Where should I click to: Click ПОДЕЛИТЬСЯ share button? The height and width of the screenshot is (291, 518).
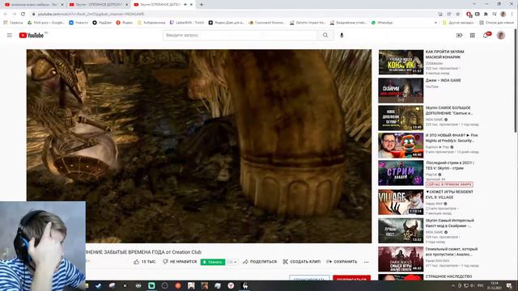[x=260, y=262]
